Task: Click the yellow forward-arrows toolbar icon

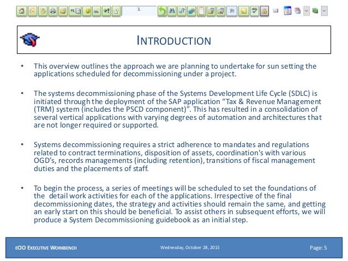Action: click(43, 11)
